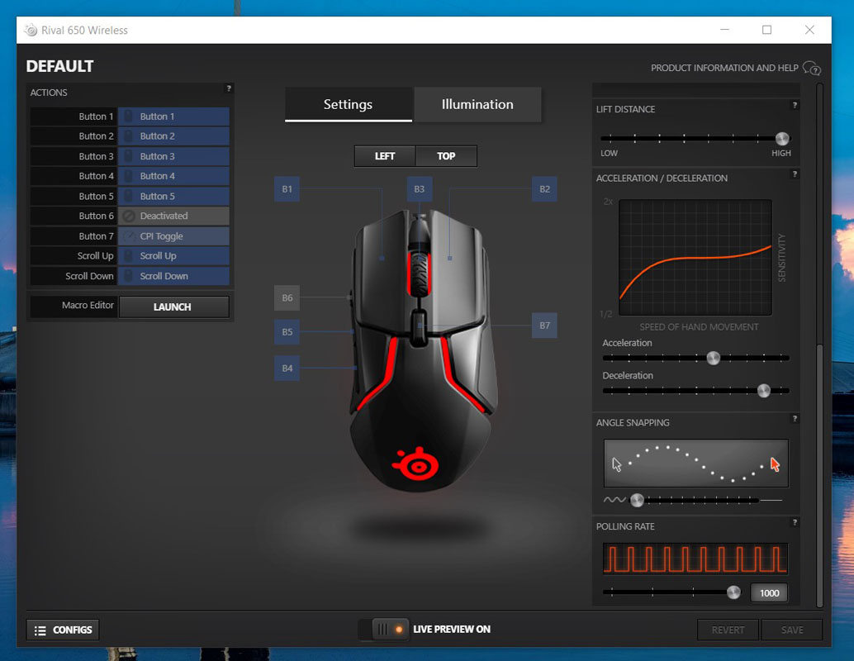This screenshot has width=854, height=661.
Task: Close the Rival 650 Wireless window
Action: coord(810,30)
